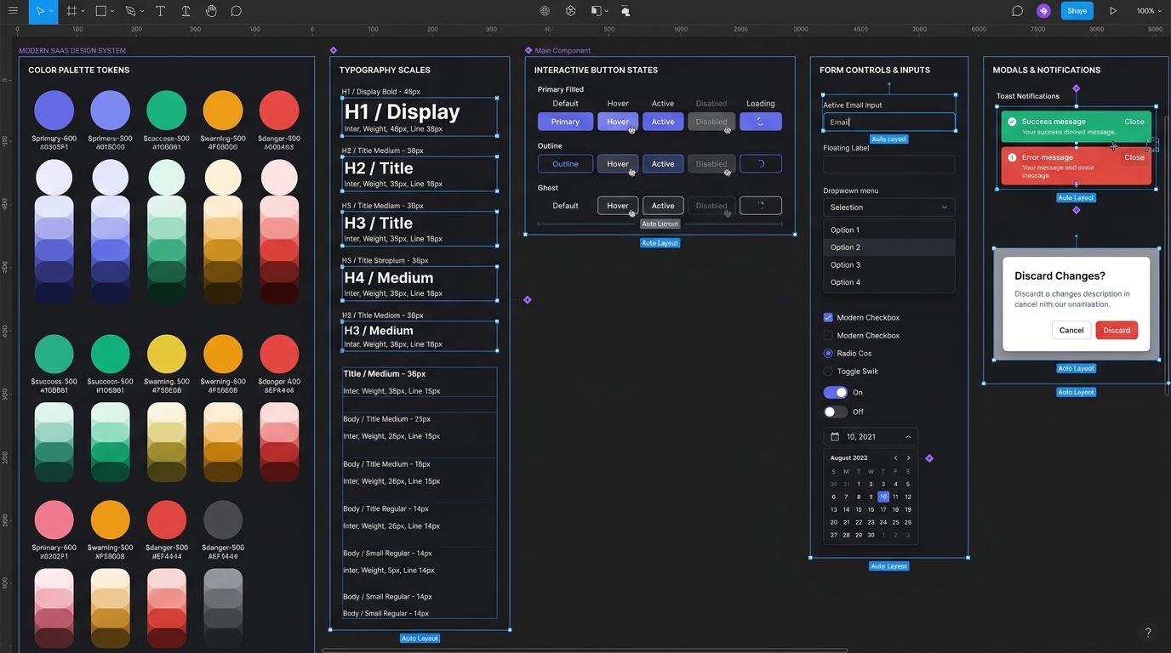Check the unchecked Modern Checkbox
This screenshot has width=1171, height=653.
pyautogui.click(x=828, y=335)
